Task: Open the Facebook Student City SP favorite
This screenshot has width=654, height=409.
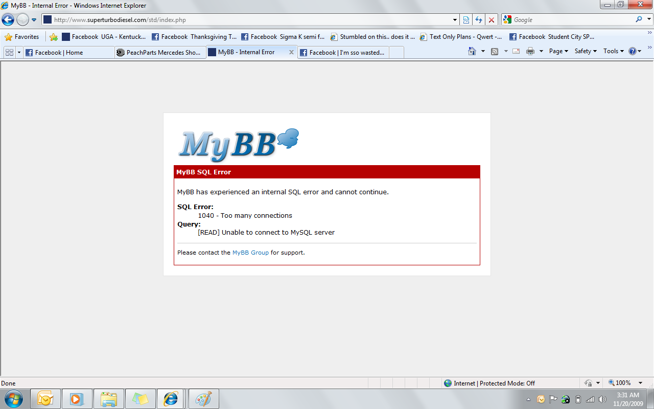Action: 552,37
